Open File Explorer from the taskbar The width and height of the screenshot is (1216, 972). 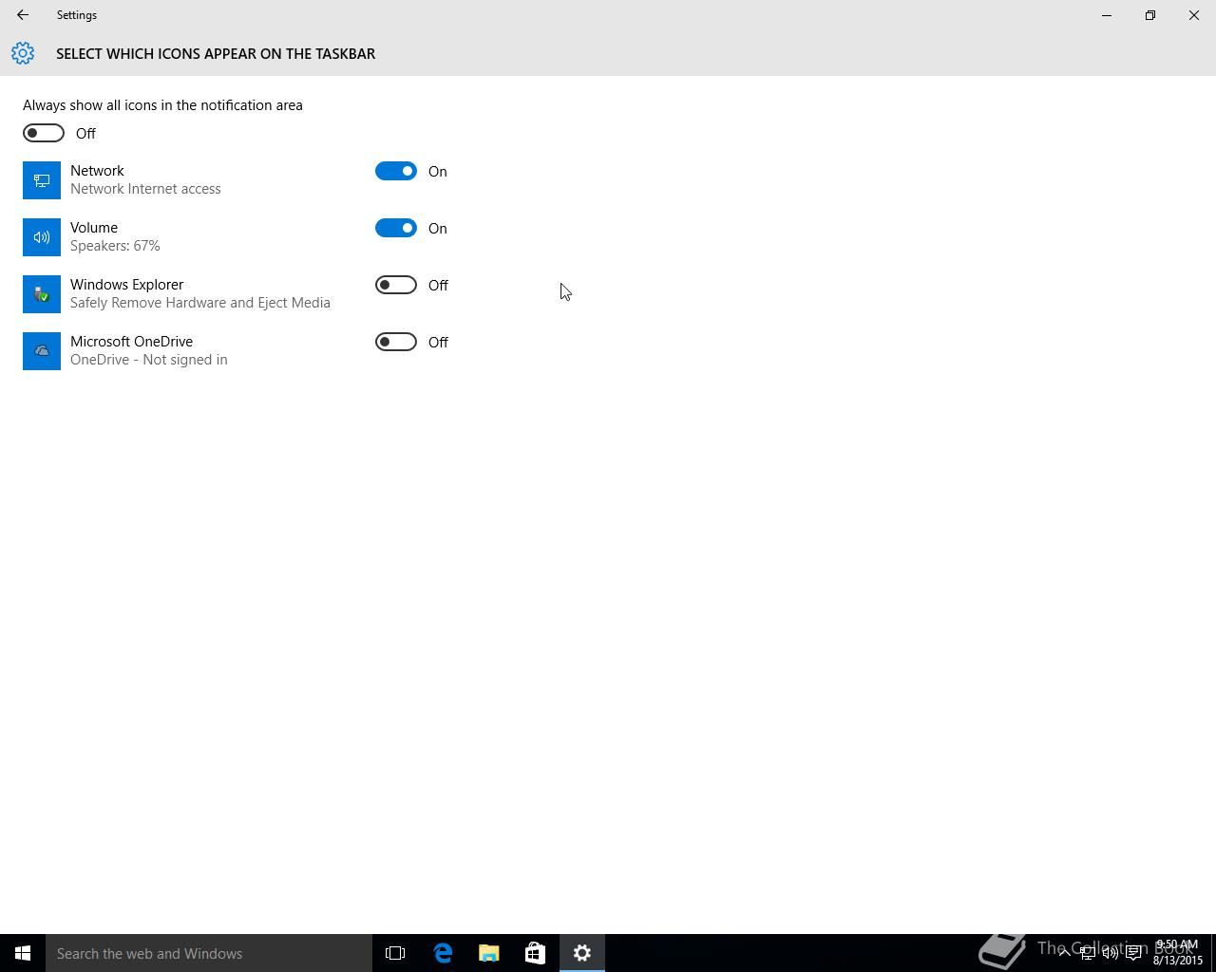click(489, 953)
